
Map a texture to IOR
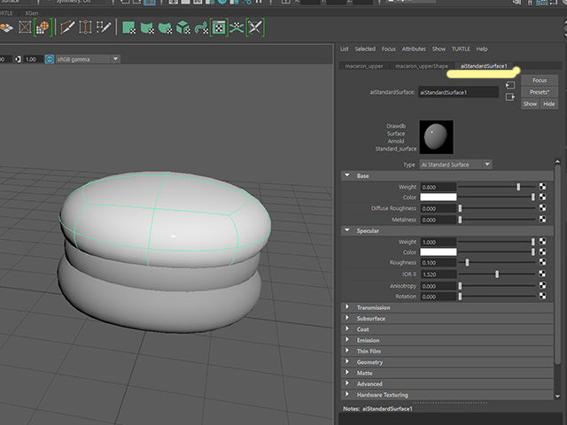click(542, 274)
